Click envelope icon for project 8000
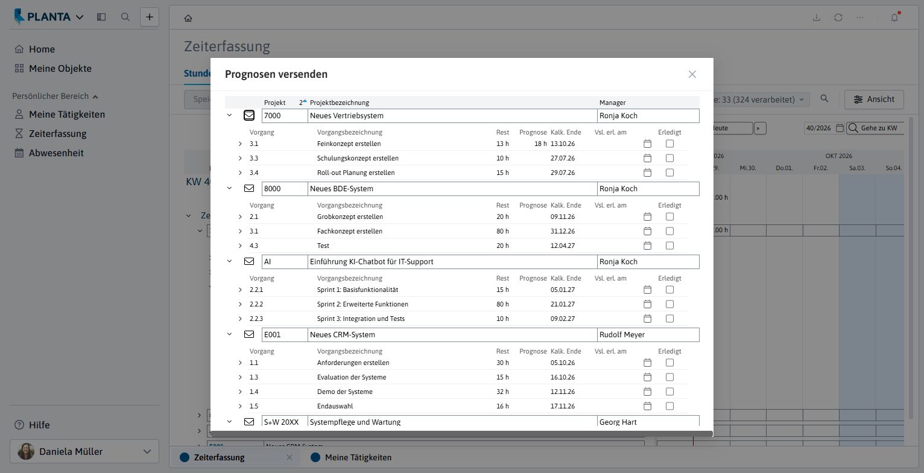The image size is (924, 473). [248, 188]
